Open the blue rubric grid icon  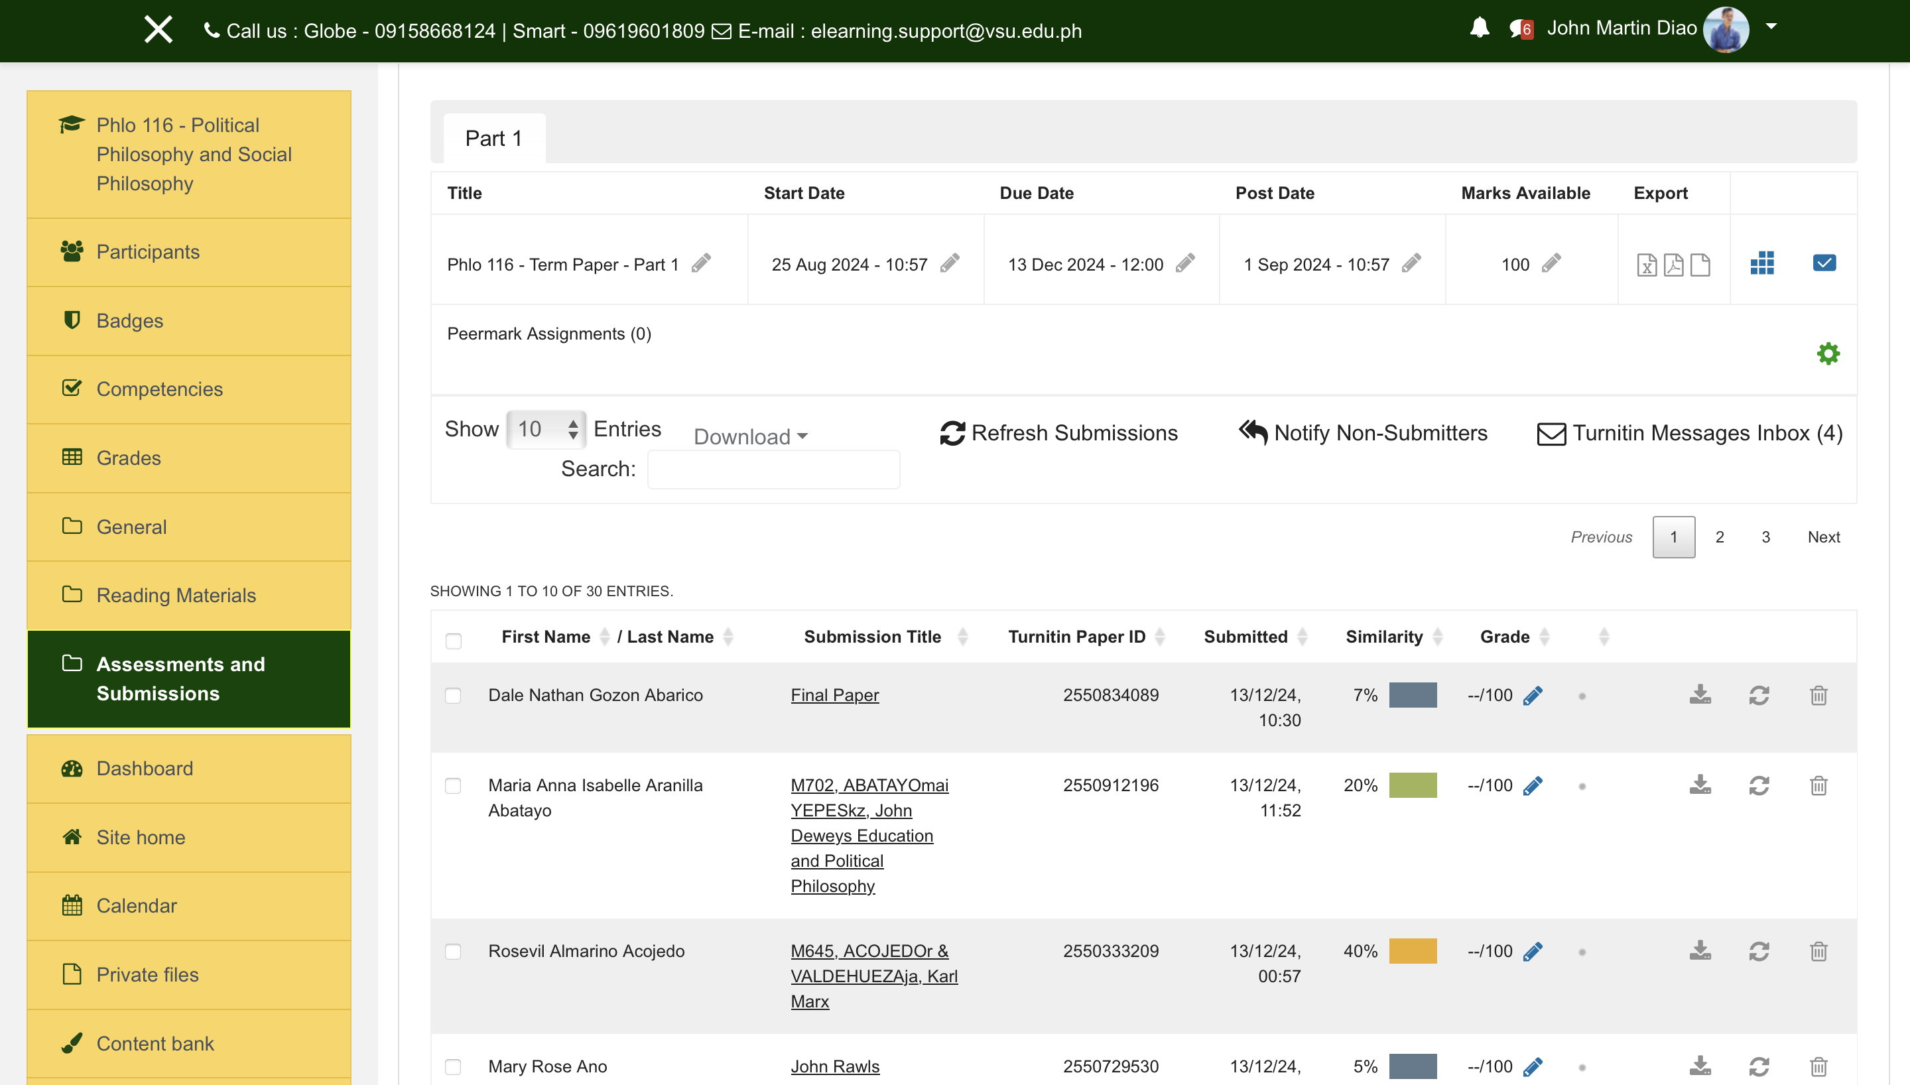click(1761, 263)
